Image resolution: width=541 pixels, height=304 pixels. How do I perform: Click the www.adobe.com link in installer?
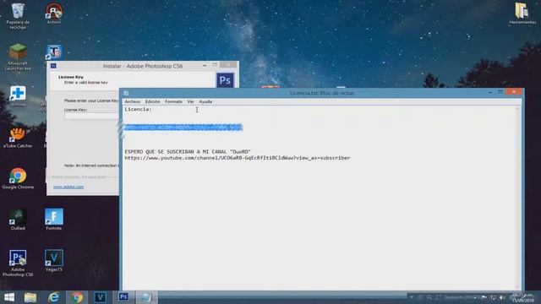pos(68,187)
